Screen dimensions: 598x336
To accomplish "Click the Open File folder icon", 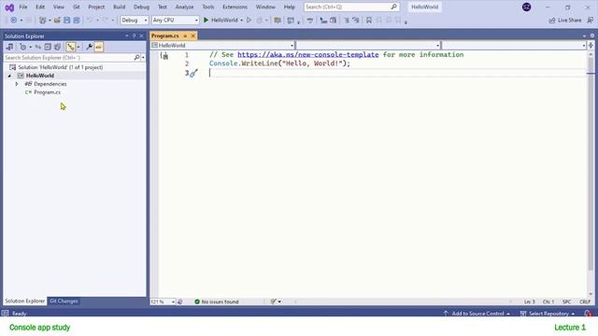I will (x=57, y=21).
